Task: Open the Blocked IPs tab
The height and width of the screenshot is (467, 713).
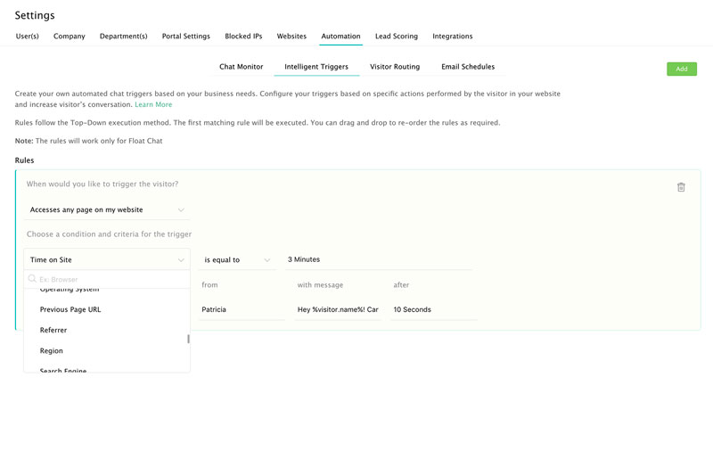Action: pos(243,37)
